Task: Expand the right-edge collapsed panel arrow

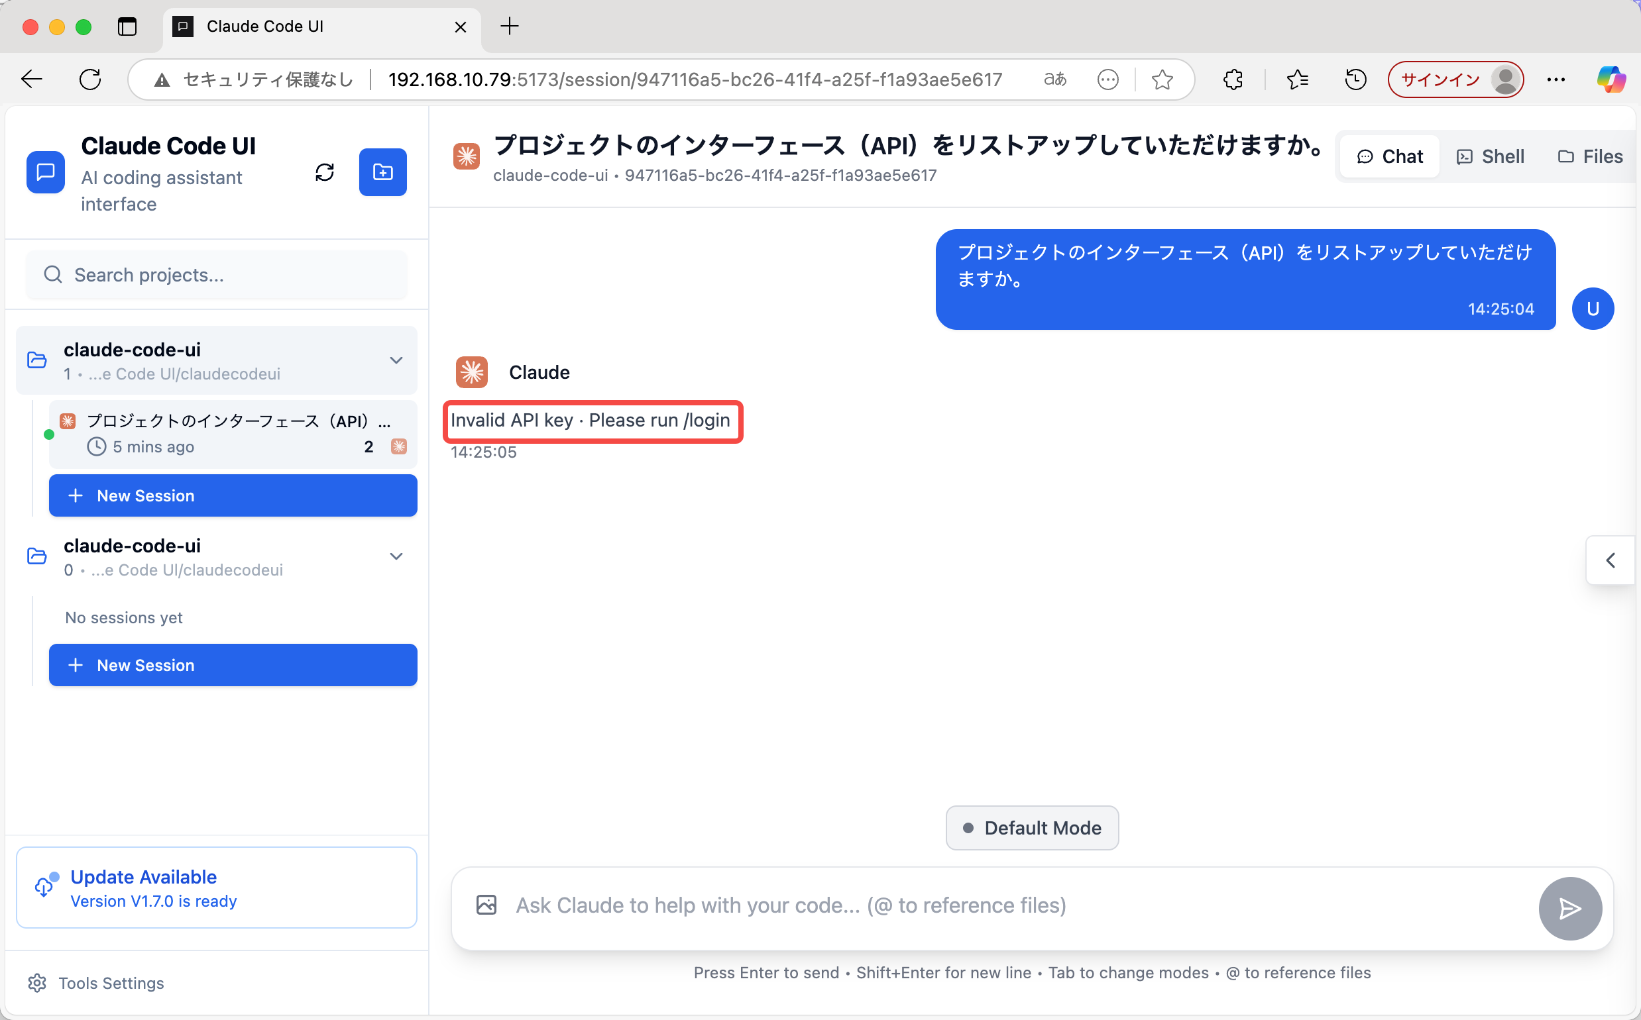Action: pos(1611,560)
